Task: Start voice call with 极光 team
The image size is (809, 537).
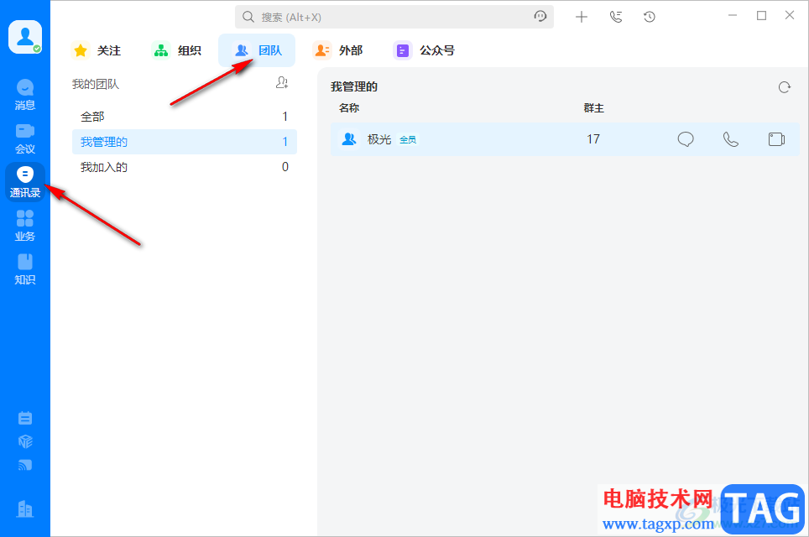Action: (x=731, y=139)
